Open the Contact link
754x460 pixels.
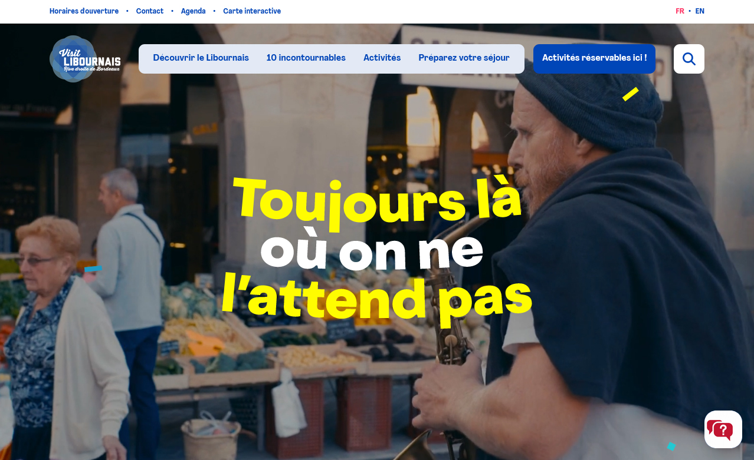[x=150, y=11]
